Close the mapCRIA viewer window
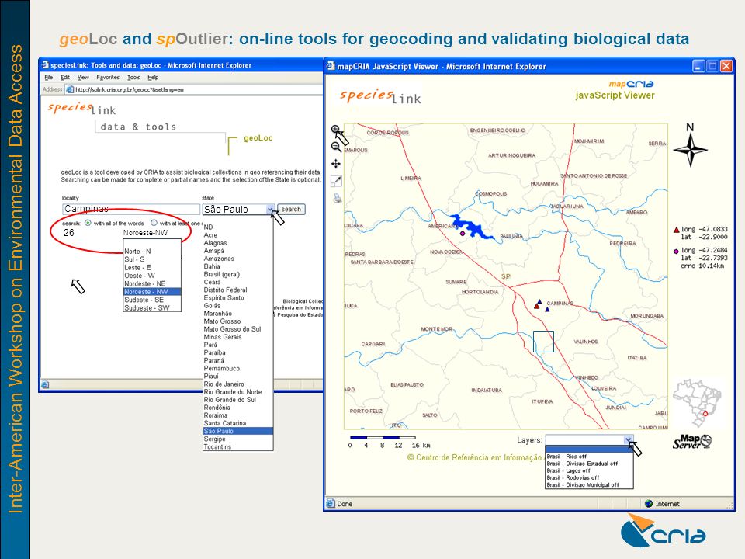This screenshot has width=745, height=559. (x=726, y=66)
